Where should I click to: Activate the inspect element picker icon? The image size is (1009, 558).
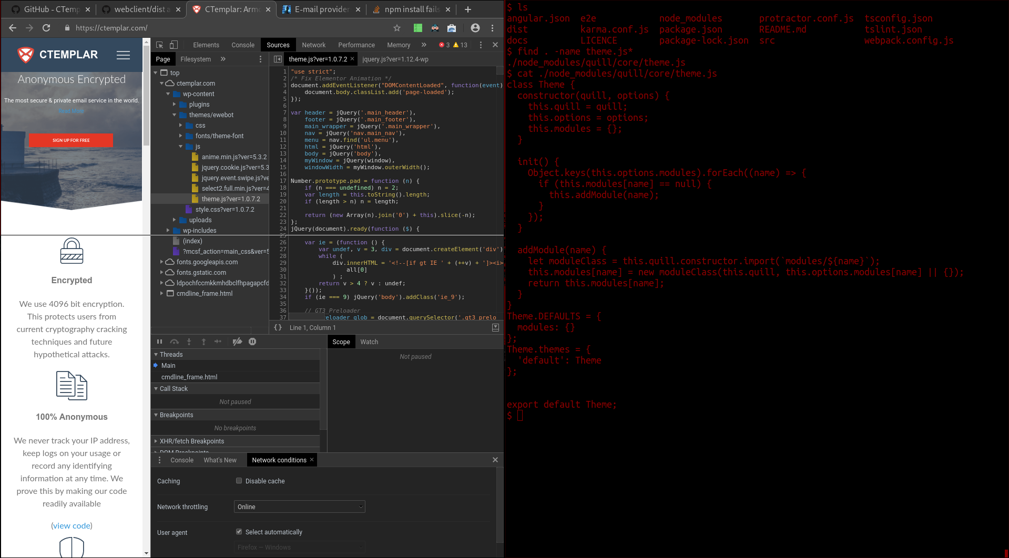pos(160,45)
